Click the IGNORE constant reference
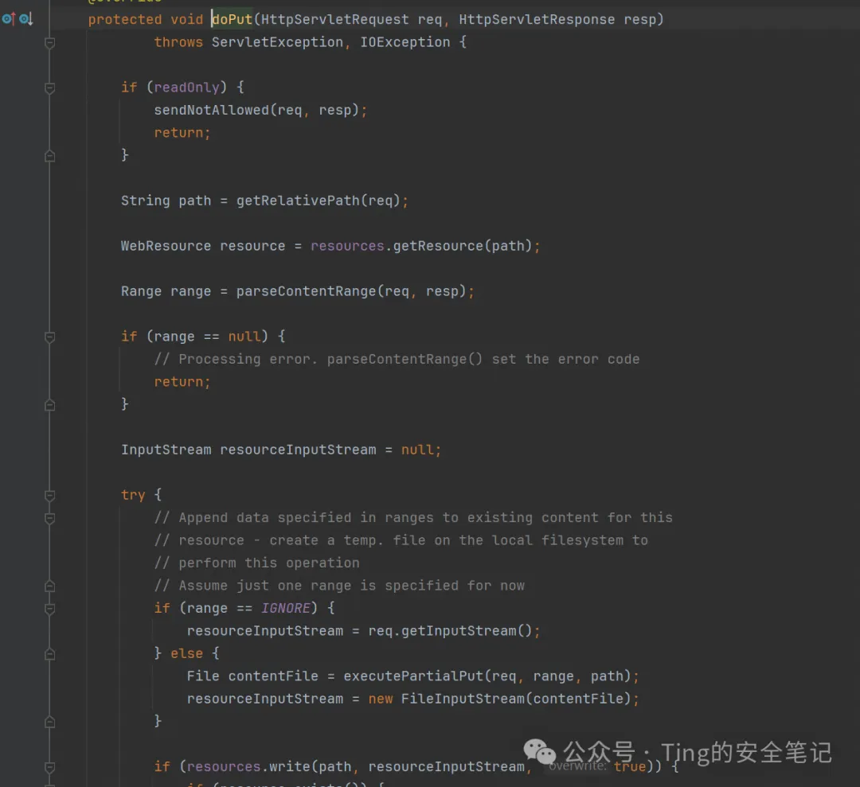This screenshot has width=860, height=787. (x=286, y=608)
